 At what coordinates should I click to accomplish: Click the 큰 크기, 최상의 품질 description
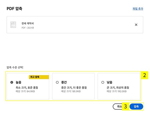point(118,88)
